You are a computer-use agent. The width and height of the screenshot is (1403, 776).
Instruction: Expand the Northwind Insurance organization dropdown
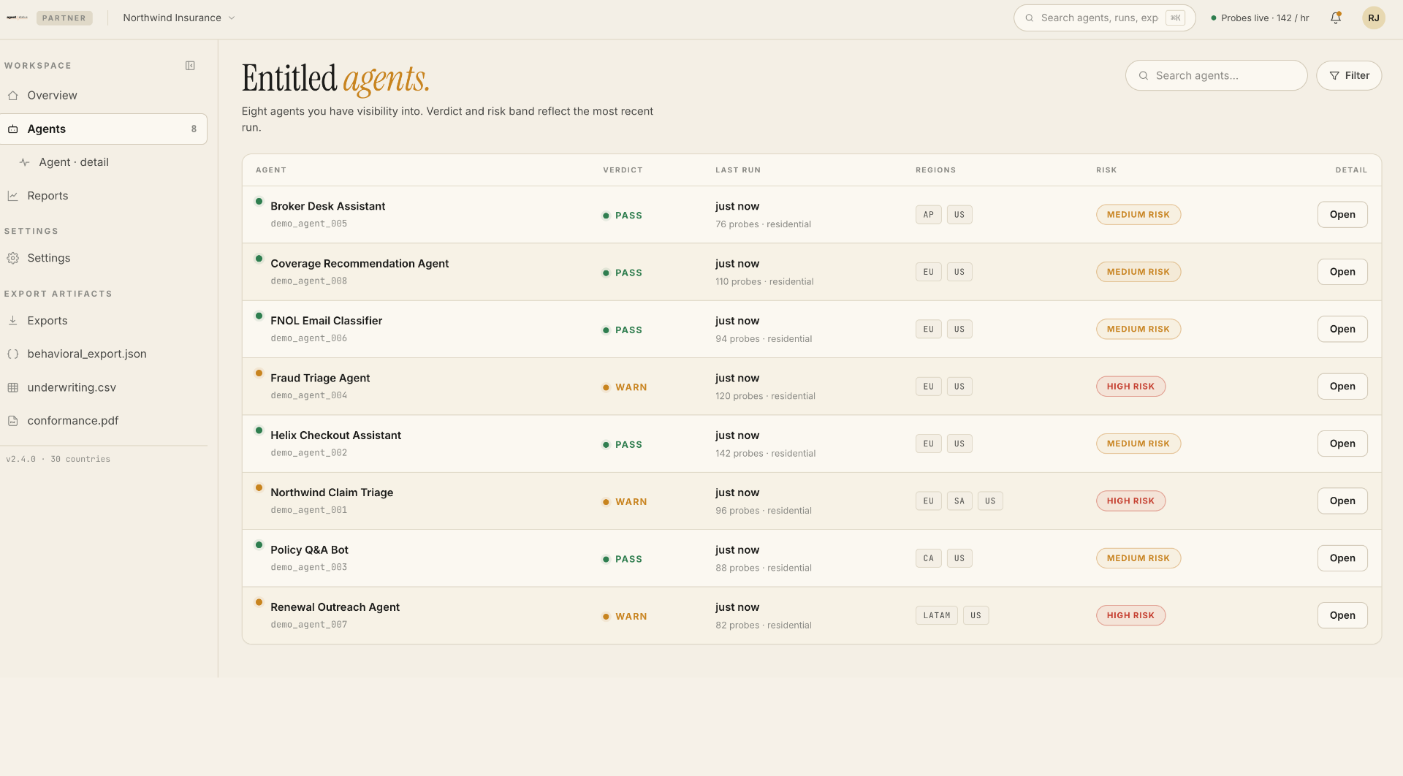(179, 18)
